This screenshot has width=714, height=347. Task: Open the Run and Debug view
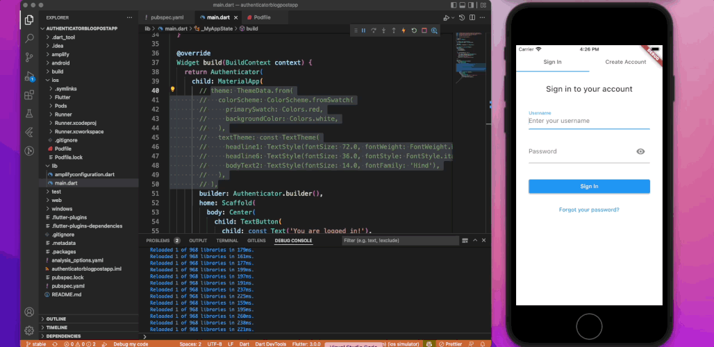point(29,76)
